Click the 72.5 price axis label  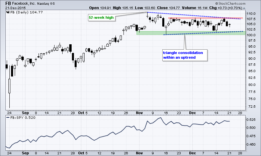[252, 106]
